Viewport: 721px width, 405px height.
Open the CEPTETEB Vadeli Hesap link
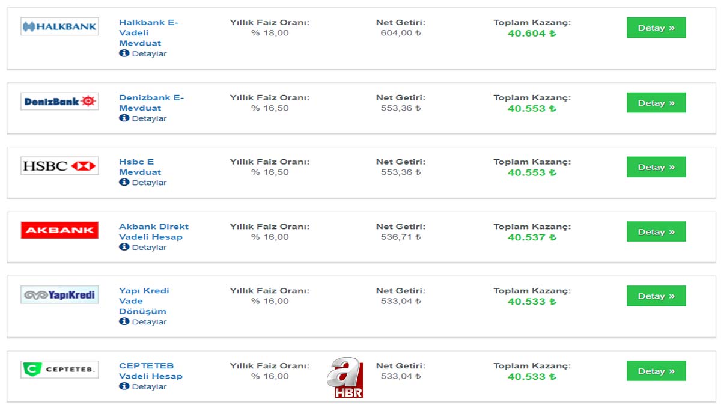pos(150,371)
